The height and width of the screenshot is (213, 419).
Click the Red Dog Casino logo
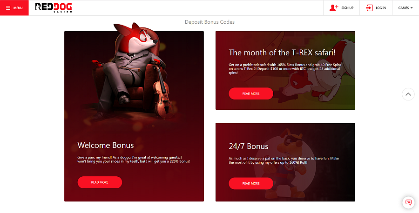click(x=54, y=8)
